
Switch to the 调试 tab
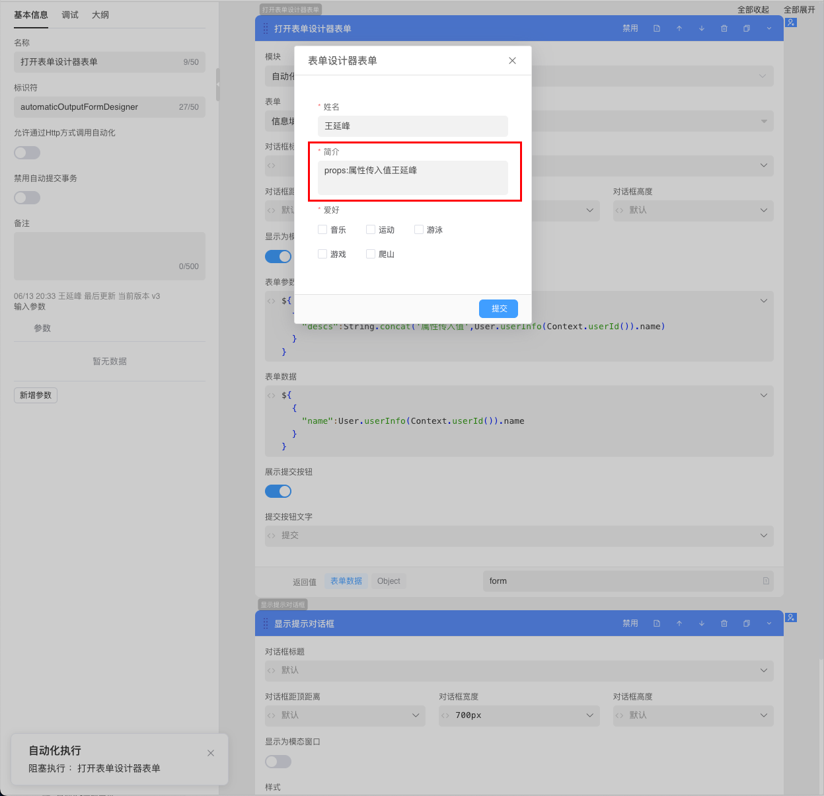pos(70,15)
